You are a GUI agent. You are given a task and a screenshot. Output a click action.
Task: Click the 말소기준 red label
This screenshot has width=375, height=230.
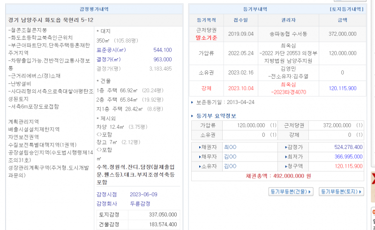[x=206, y=37]
